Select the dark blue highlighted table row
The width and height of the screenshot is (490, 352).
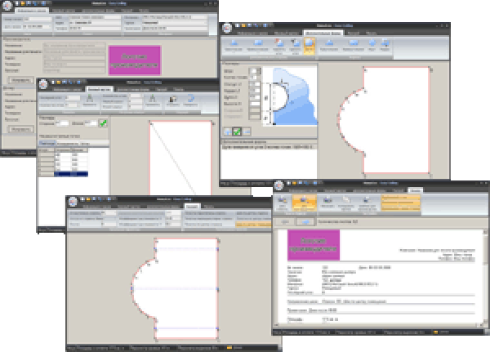(71, 174)
